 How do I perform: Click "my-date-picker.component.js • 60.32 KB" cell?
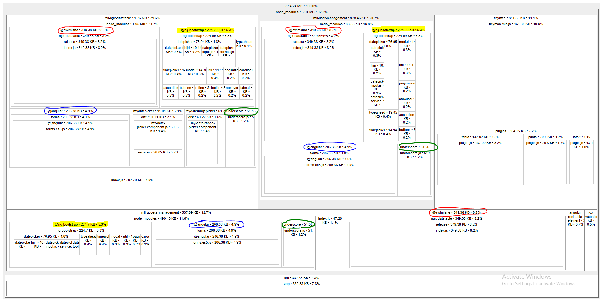click(158, 127)
